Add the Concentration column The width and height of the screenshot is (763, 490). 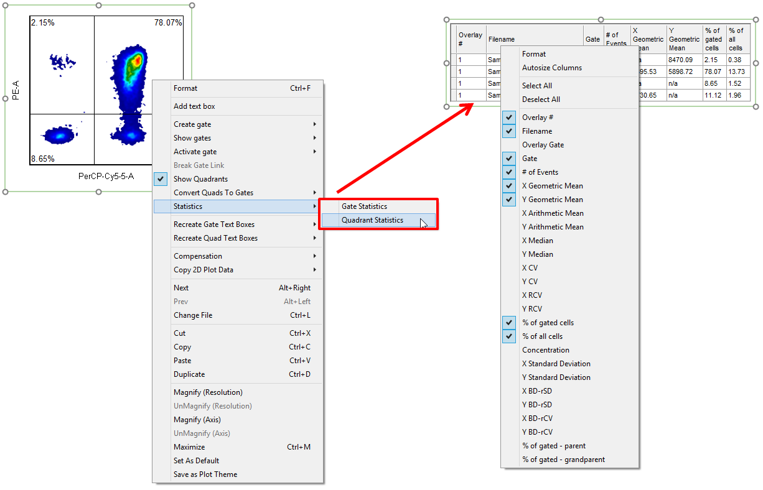click(545, 350)
